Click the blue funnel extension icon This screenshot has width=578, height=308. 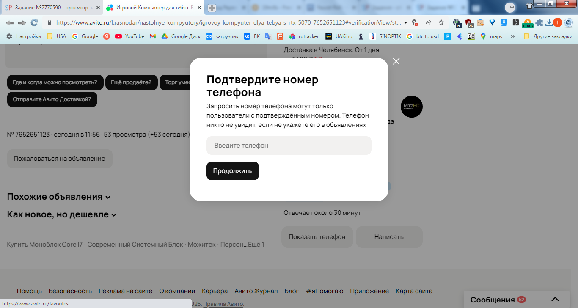tap(492, 23)
